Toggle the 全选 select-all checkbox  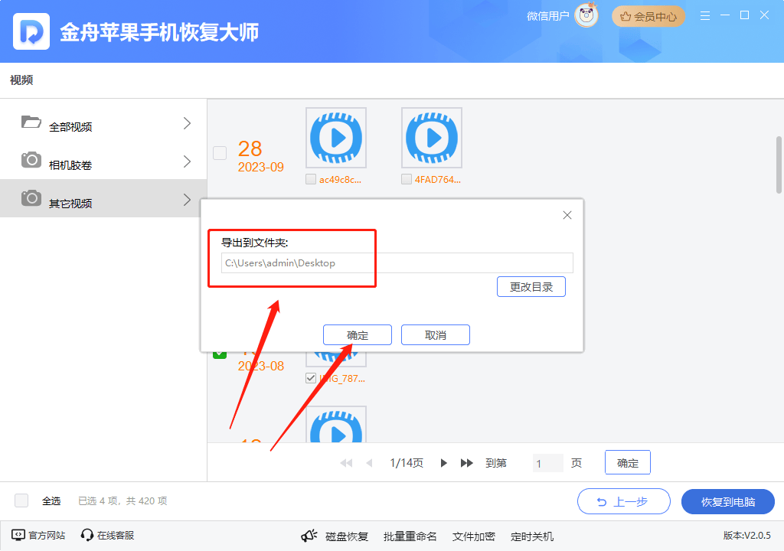click(x=21, y=500)
